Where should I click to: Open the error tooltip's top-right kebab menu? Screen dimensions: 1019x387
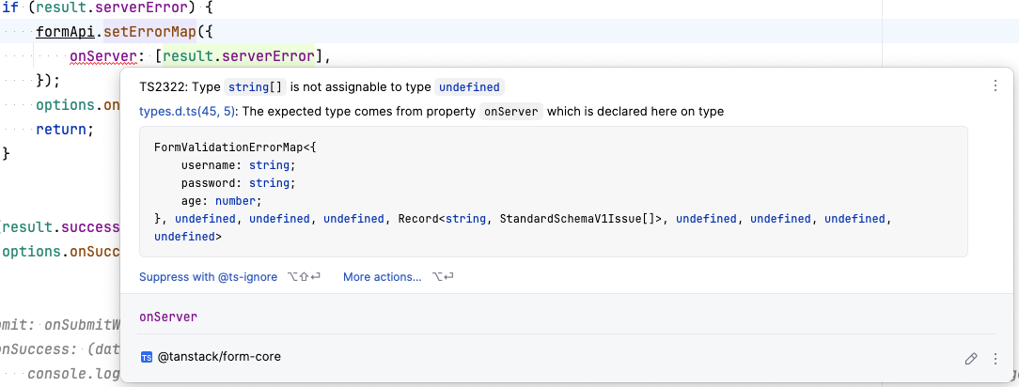pyautogui.click(x=995, y=85)
